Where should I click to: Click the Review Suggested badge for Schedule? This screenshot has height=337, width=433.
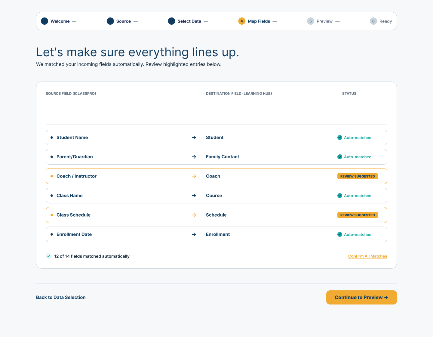(x=358, y=215)
